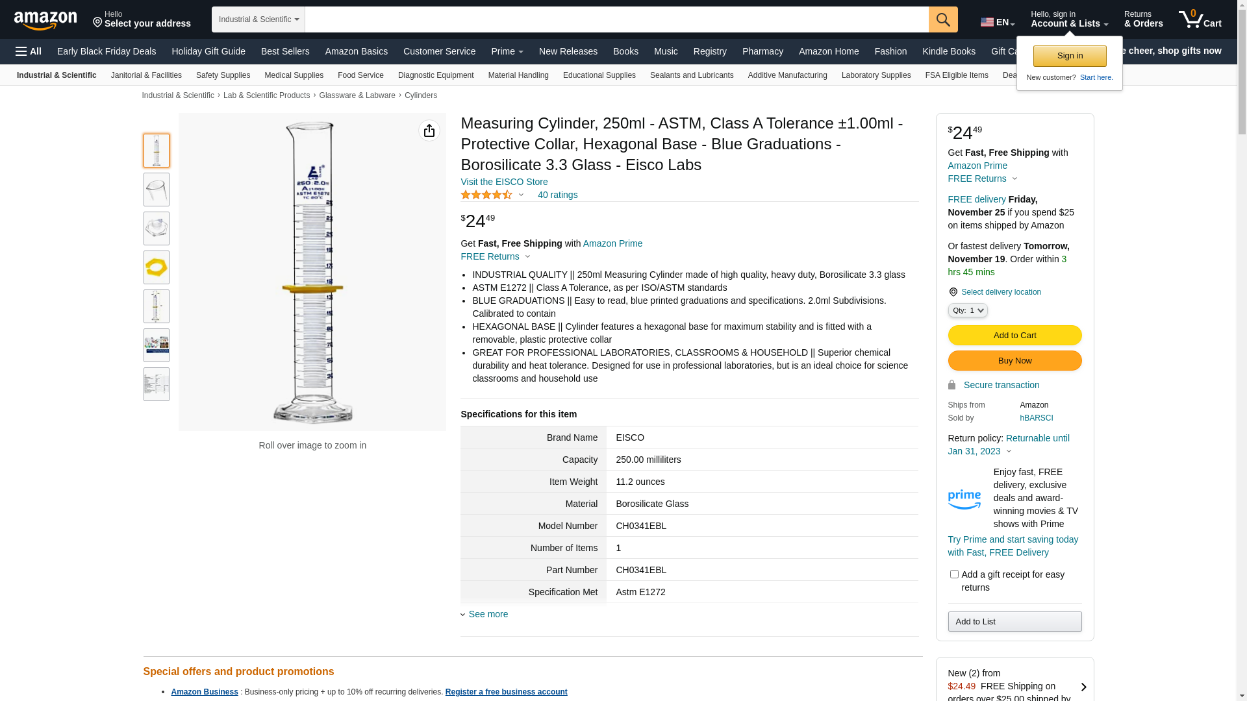Click Lab & Scientific Products breadcrumb
1247x701 pixels.
pos(266,95)
